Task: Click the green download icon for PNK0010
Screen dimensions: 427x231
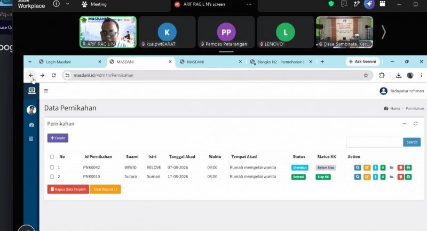Action: tap(383, 177)
